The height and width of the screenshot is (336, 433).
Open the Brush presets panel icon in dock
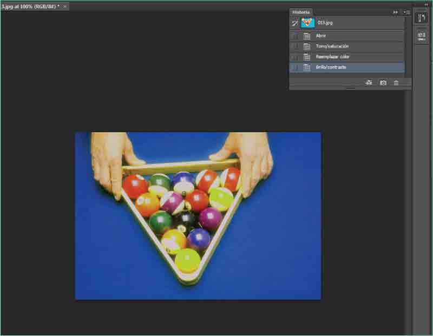(x=421, y=18)
